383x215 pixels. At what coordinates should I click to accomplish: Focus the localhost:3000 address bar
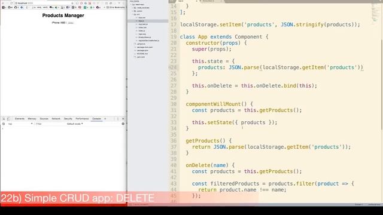point(44,3)
